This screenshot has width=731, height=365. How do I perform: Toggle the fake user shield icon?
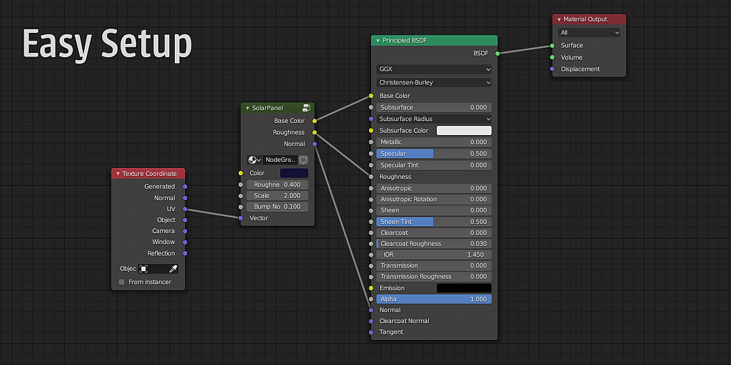[303, 160]
